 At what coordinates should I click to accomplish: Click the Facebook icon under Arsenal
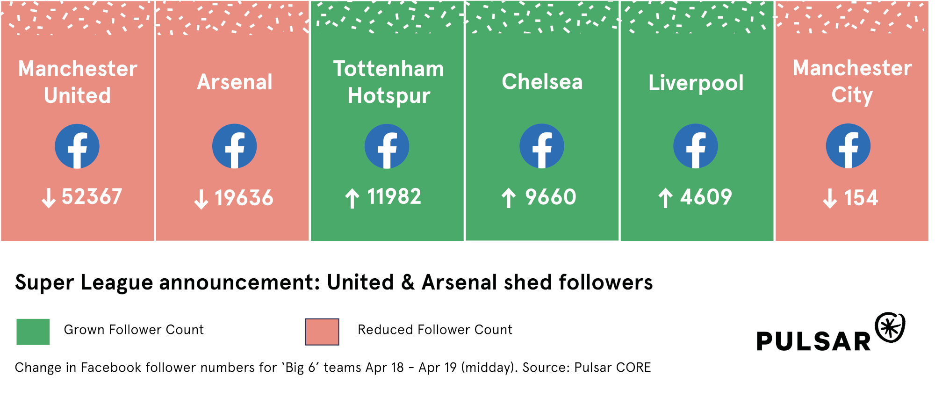(234, 146)
